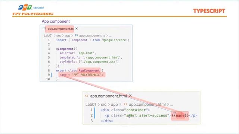This screenshot has width=239, height=134.
Task: Click the 'app-root' selector value
Action: (x=86, y=53)
